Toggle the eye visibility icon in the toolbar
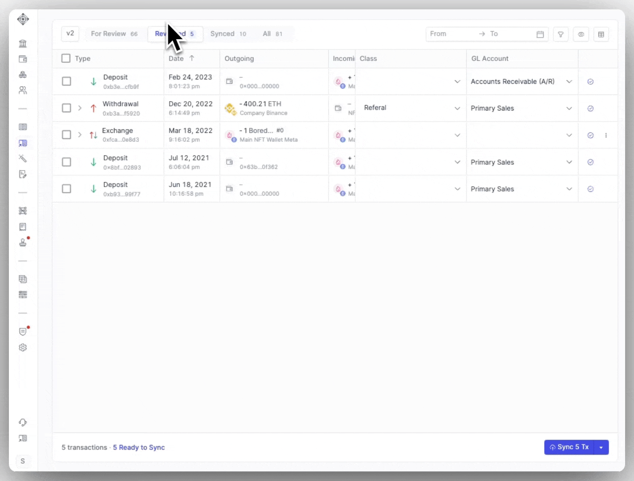The height and width of the screenshot is (481, 634). (581, 34)
